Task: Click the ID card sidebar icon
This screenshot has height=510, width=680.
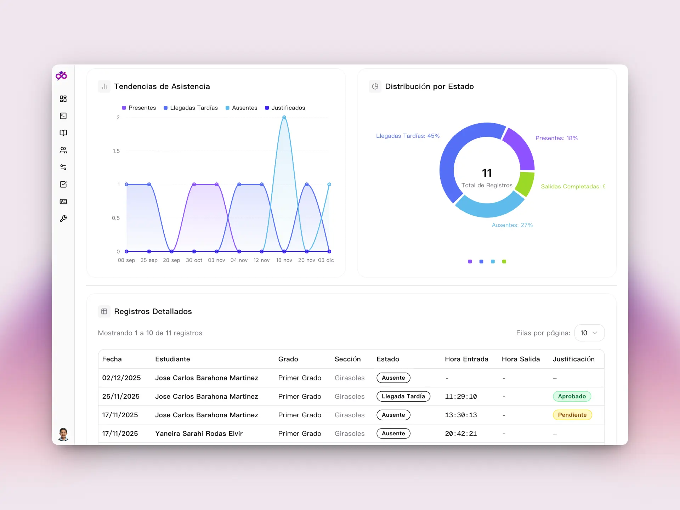Action: click(63, 202)
